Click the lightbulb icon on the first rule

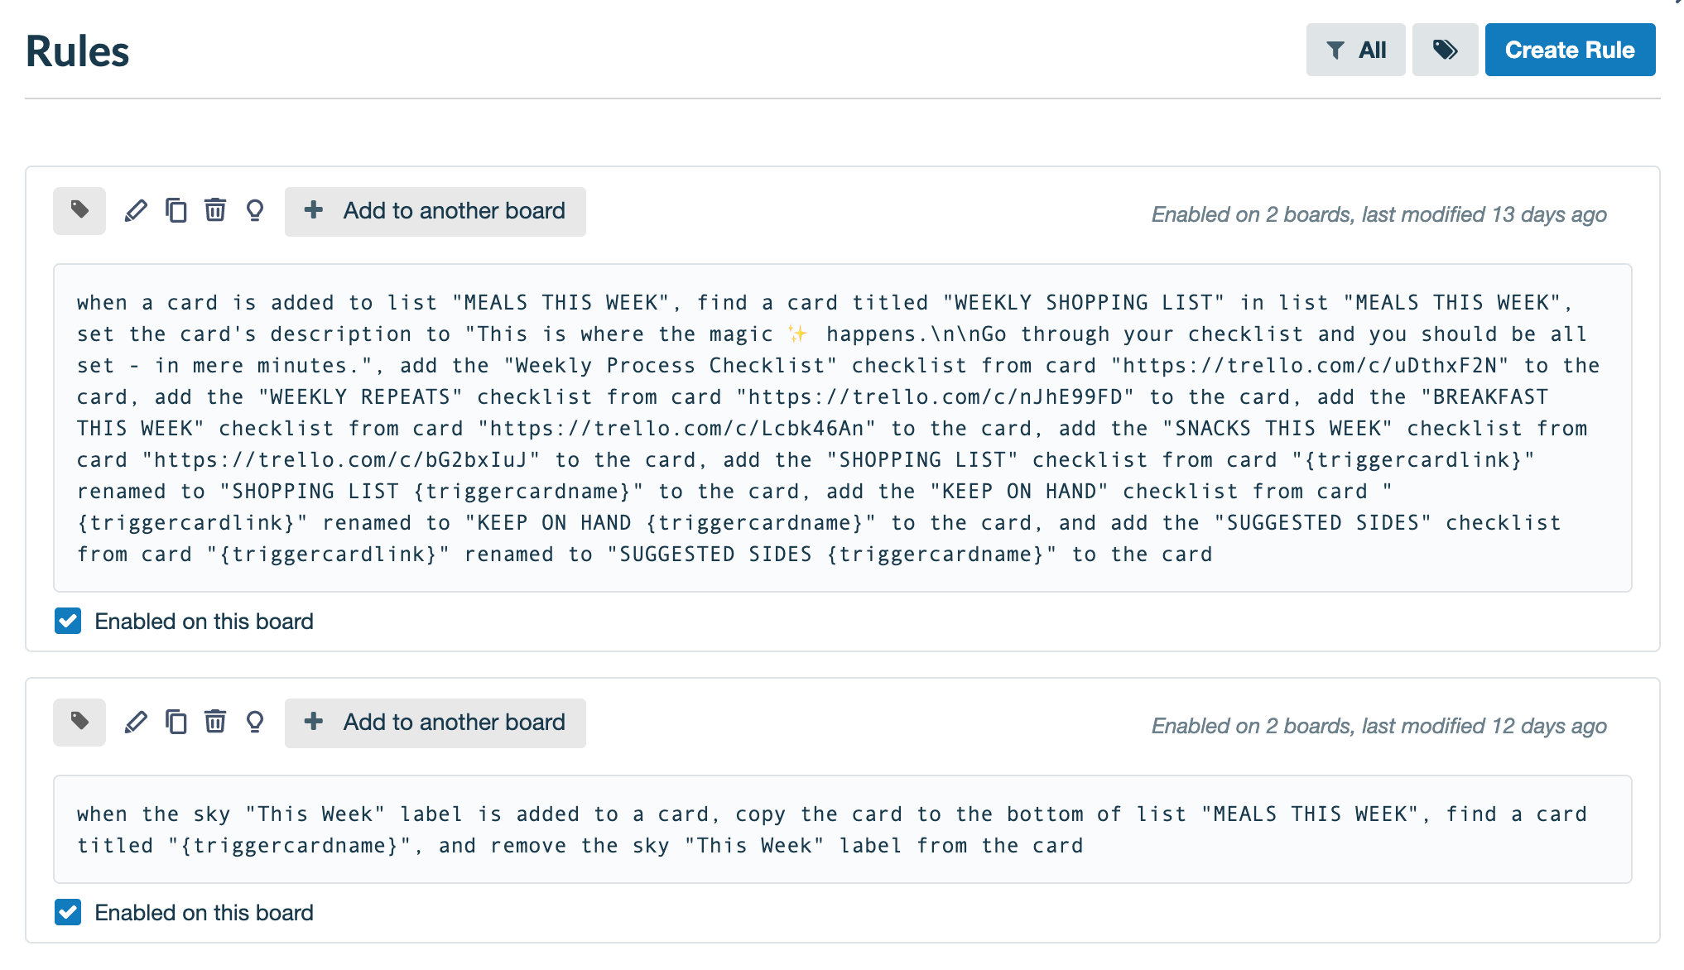(255, 211)
